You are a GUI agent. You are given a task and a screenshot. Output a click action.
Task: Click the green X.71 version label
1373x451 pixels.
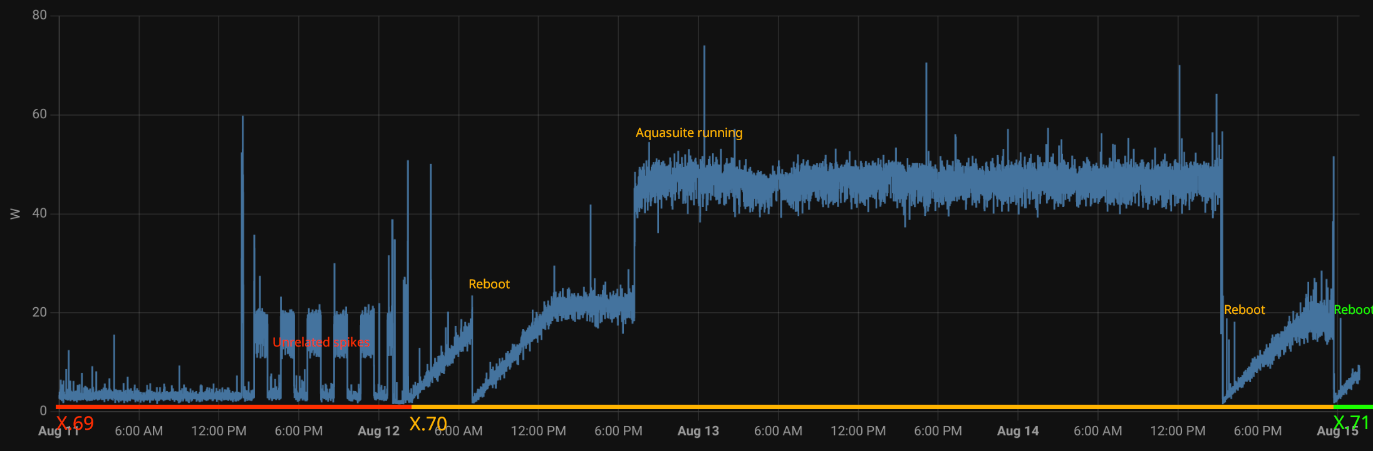(x=1350, y=423)
